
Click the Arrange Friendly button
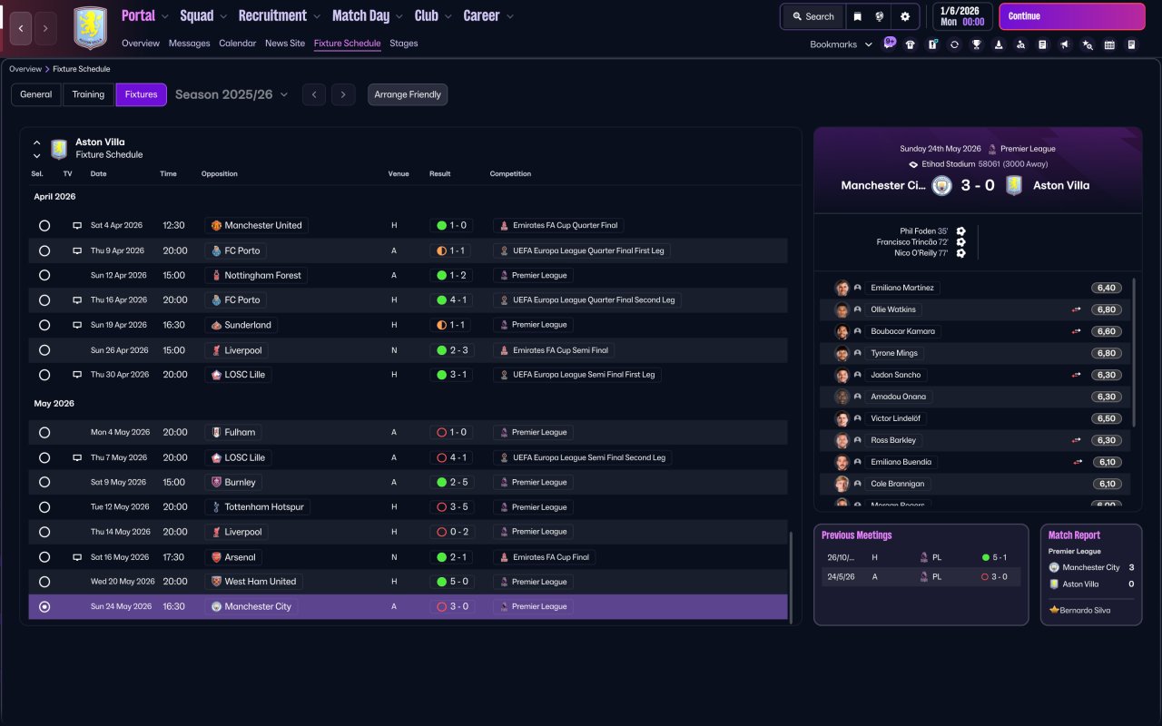[x=408, y=94]
